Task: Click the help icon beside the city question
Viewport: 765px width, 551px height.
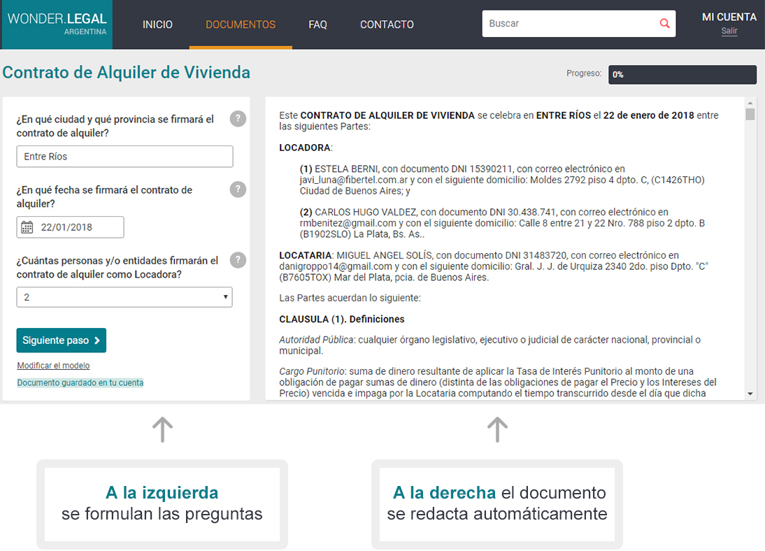Action: pos(238,119)
